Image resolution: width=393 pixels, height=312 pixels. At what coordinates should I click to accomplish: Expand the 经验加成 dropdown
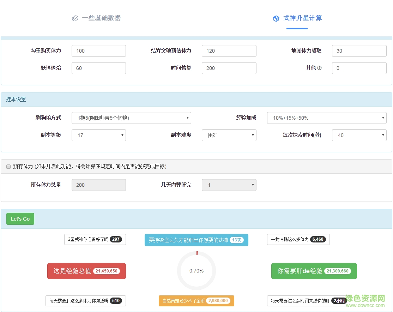pos(326,118)
